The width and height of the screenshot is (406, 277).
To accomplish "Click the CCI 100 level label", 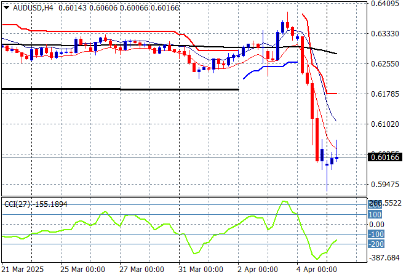I will [375, 215].
